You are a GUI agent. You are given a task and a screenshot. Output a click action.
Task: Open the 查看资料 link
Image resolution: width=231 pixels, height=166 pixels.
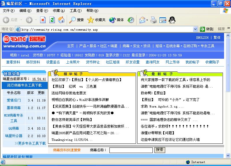point(13,62)
